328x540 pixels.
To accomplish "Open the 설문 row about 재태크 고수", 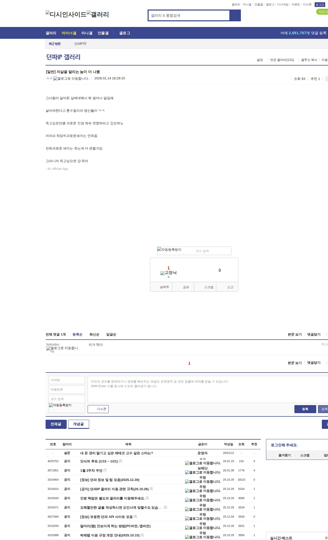I will pos(117,453).
